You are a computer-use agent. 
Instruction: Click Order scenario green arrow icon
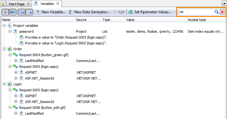(10, 49)
